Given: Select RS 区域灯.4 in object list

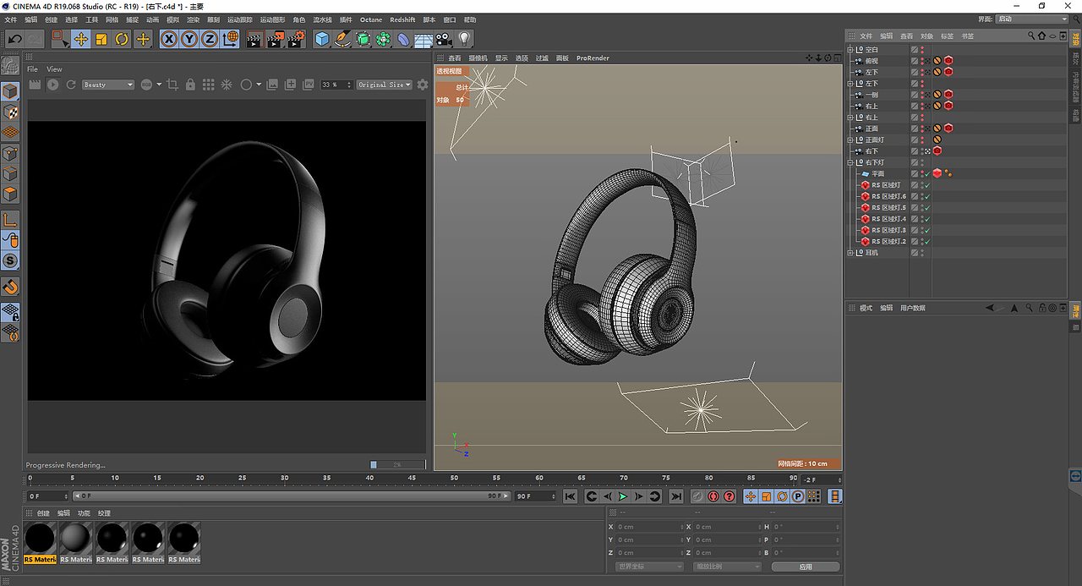Looking at the screenshot, I should click(888, 218).
